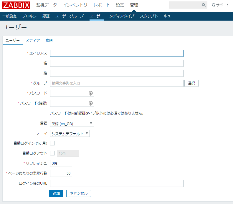Open the 言語 language dropdown
233x204 pixels.
pyautogui.click(x=72, y=124)
